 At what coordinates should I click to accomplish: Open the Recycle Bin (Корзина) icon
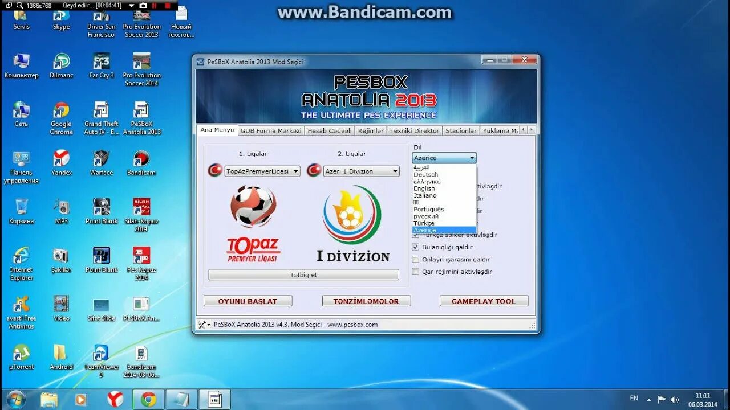(21, 211)
